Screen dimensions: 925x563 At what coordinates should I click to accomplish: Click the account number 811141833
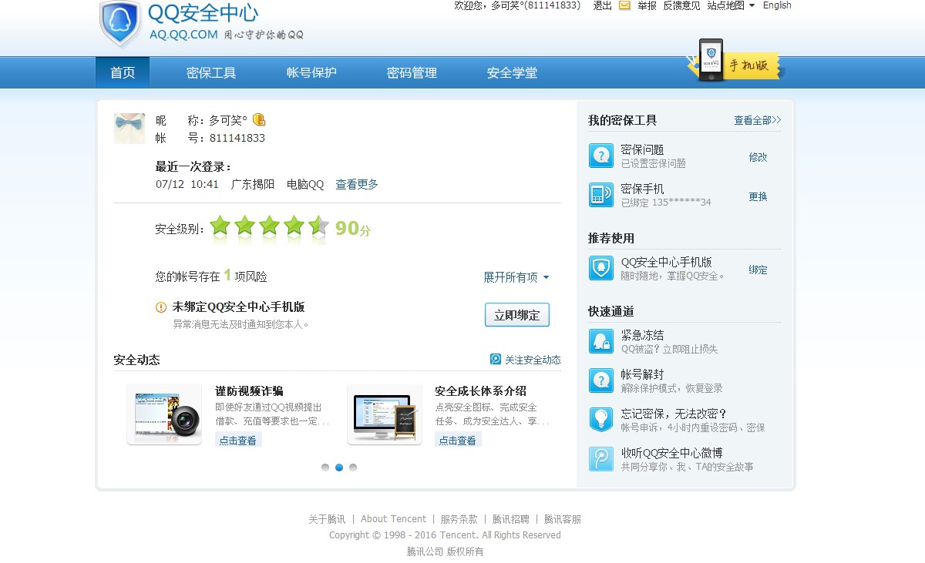coord(237,138)
